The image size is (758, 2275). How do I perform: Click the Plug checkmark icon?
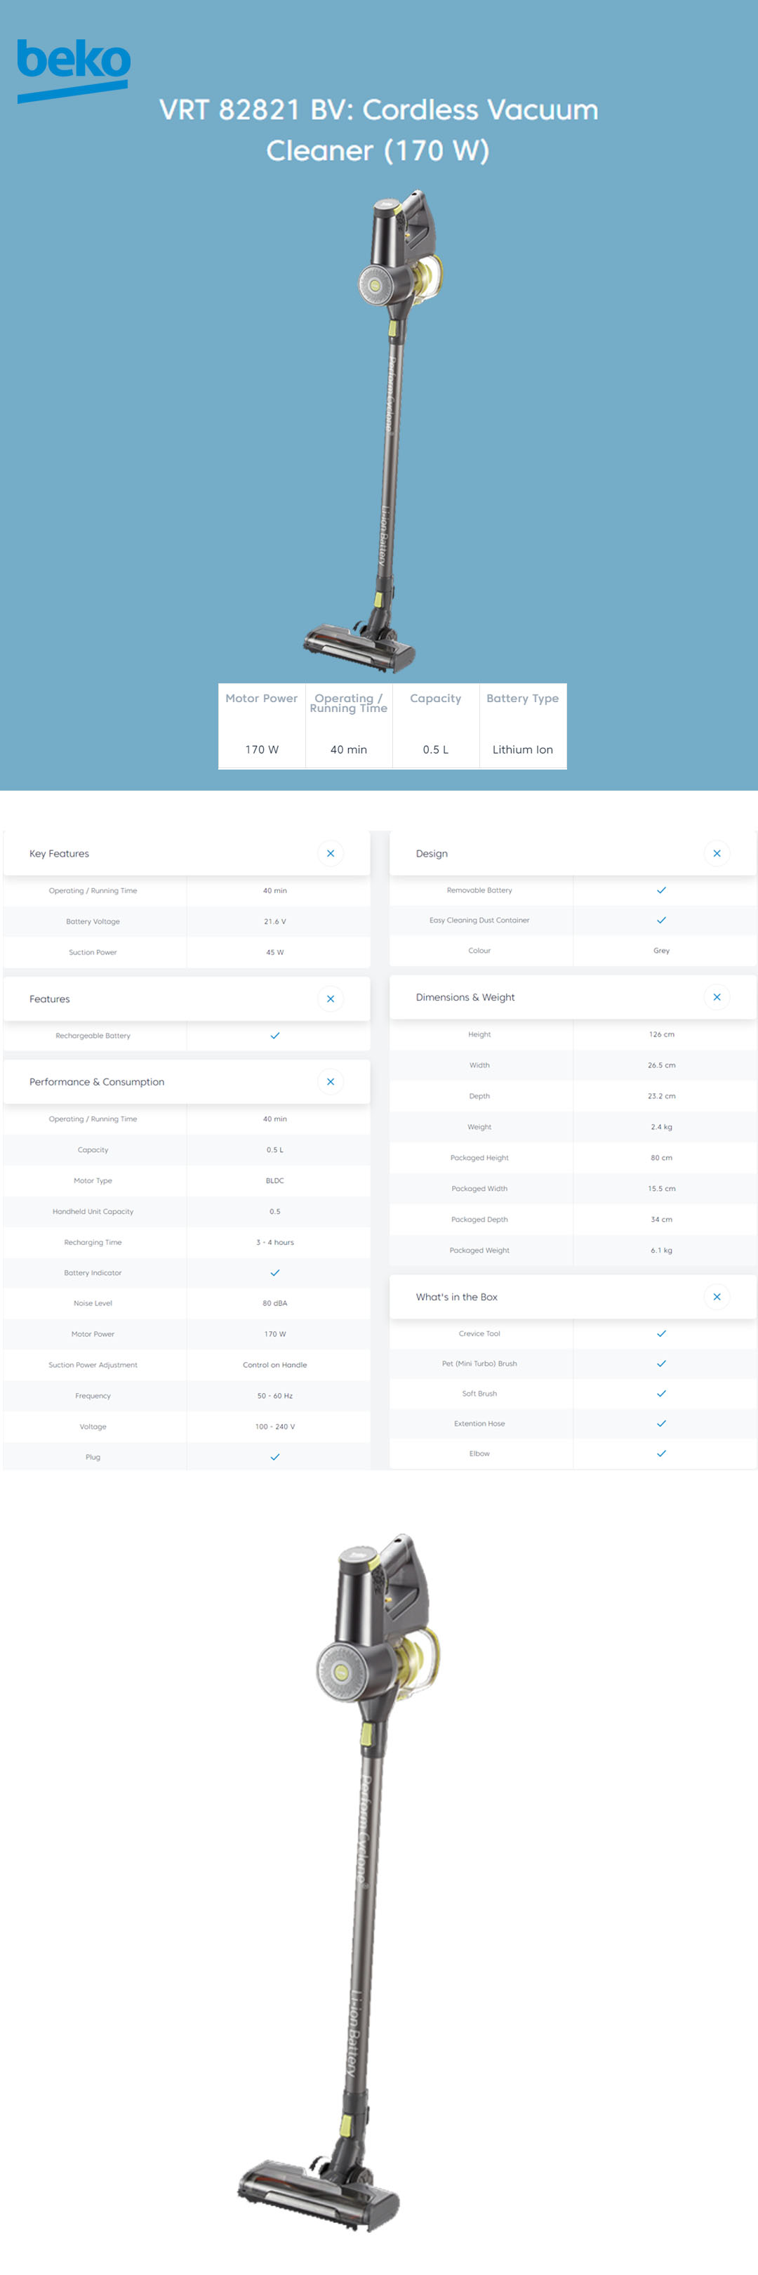point(274,1457)
